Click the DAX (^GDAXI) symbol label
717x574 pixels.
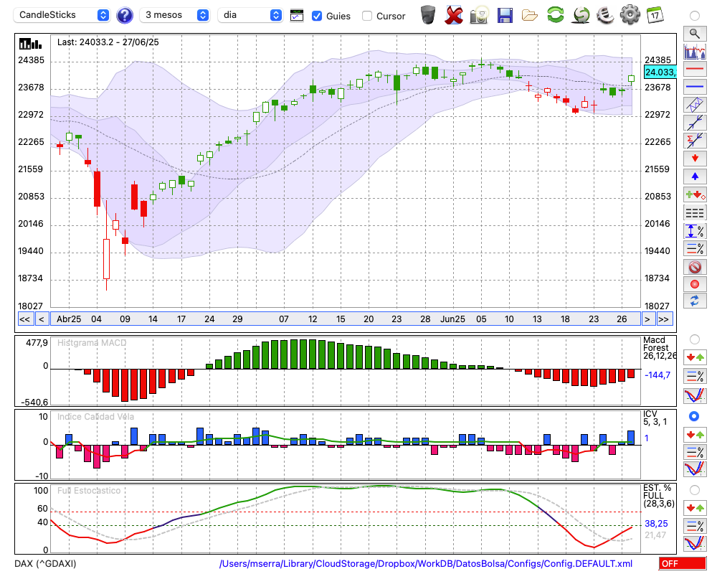click(45, 563)
